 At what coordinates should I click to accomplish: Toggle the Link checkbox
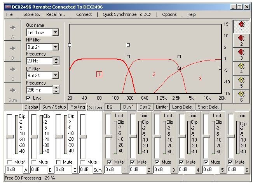click(x=28, y=98)
